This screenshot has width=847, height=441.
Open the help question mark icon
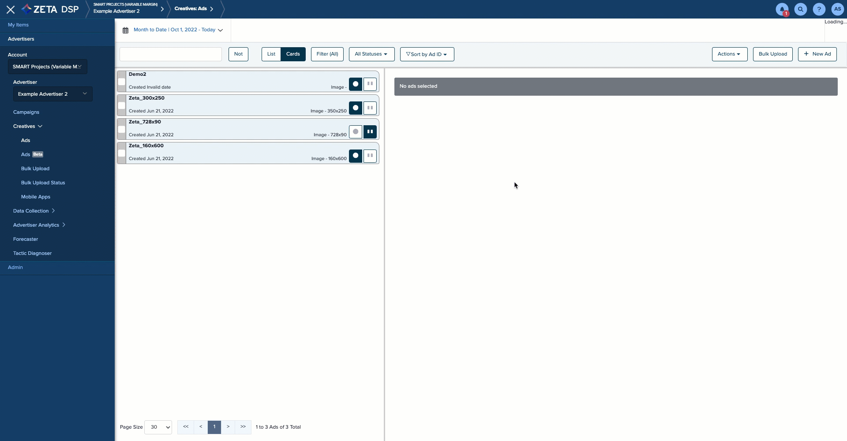(x=819, y=9)
